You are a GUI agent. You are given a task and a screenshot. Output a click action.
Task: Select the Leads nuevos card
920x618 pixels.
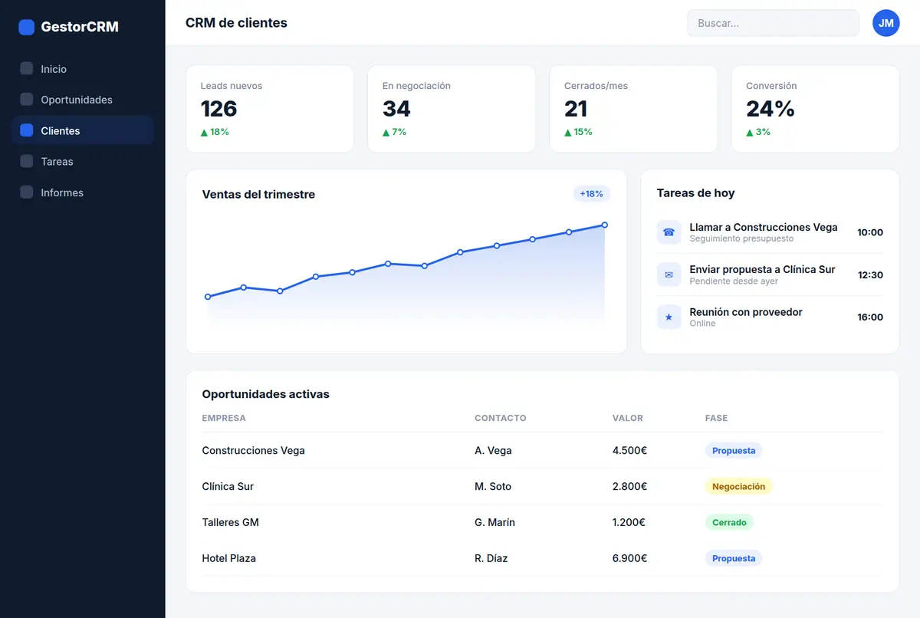[x=270, y=109]
